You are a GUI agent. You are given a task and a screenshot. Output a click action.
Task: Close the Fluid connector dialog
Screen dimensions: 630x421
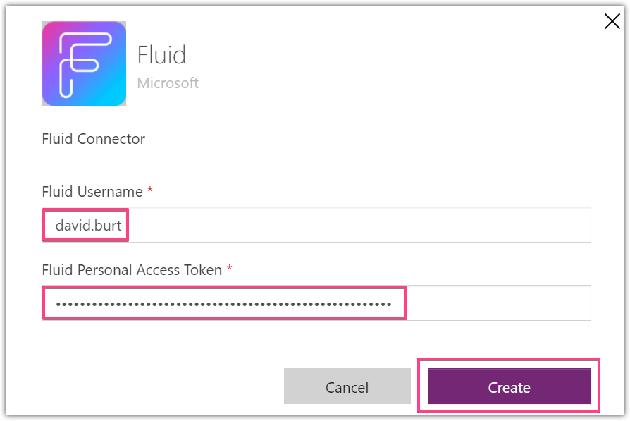tap(612, 21)
